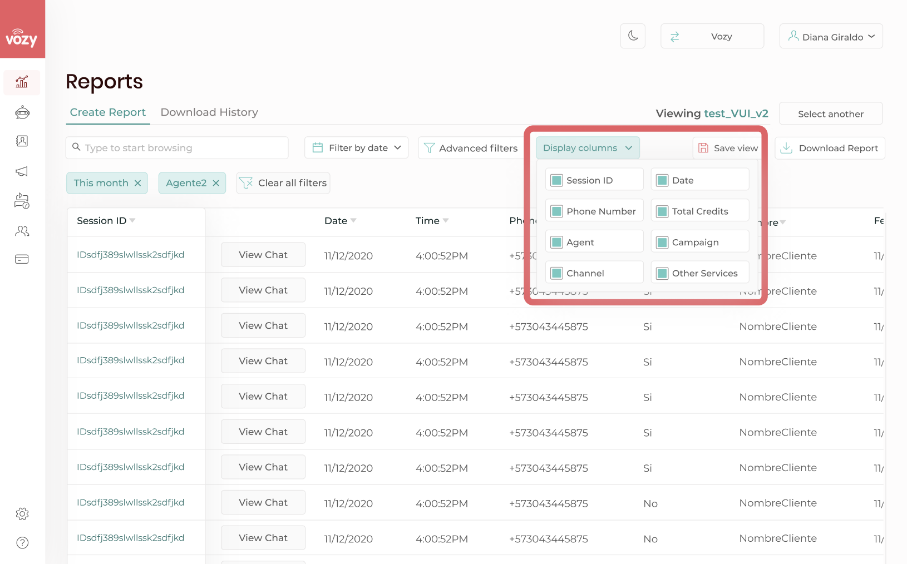The width and height of the screenshot is (907, 564).
Task: Sort by Time column header arrow
Action: [x=446, y=221]
